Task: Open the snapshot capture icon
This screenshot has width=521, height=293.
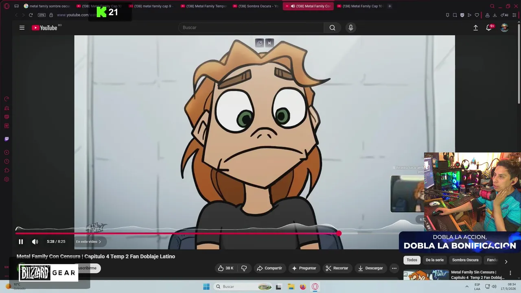Action: tap(455, 15)
